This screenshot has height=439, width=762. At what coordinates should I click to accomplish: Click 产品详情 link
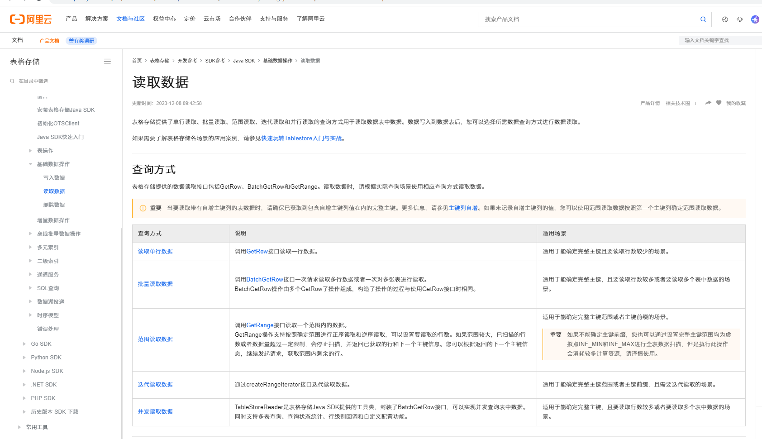click(x=650, y=103)
